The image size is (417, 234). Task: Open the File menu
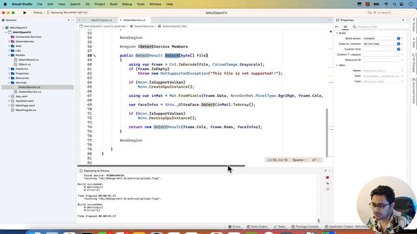coord(40,4)
